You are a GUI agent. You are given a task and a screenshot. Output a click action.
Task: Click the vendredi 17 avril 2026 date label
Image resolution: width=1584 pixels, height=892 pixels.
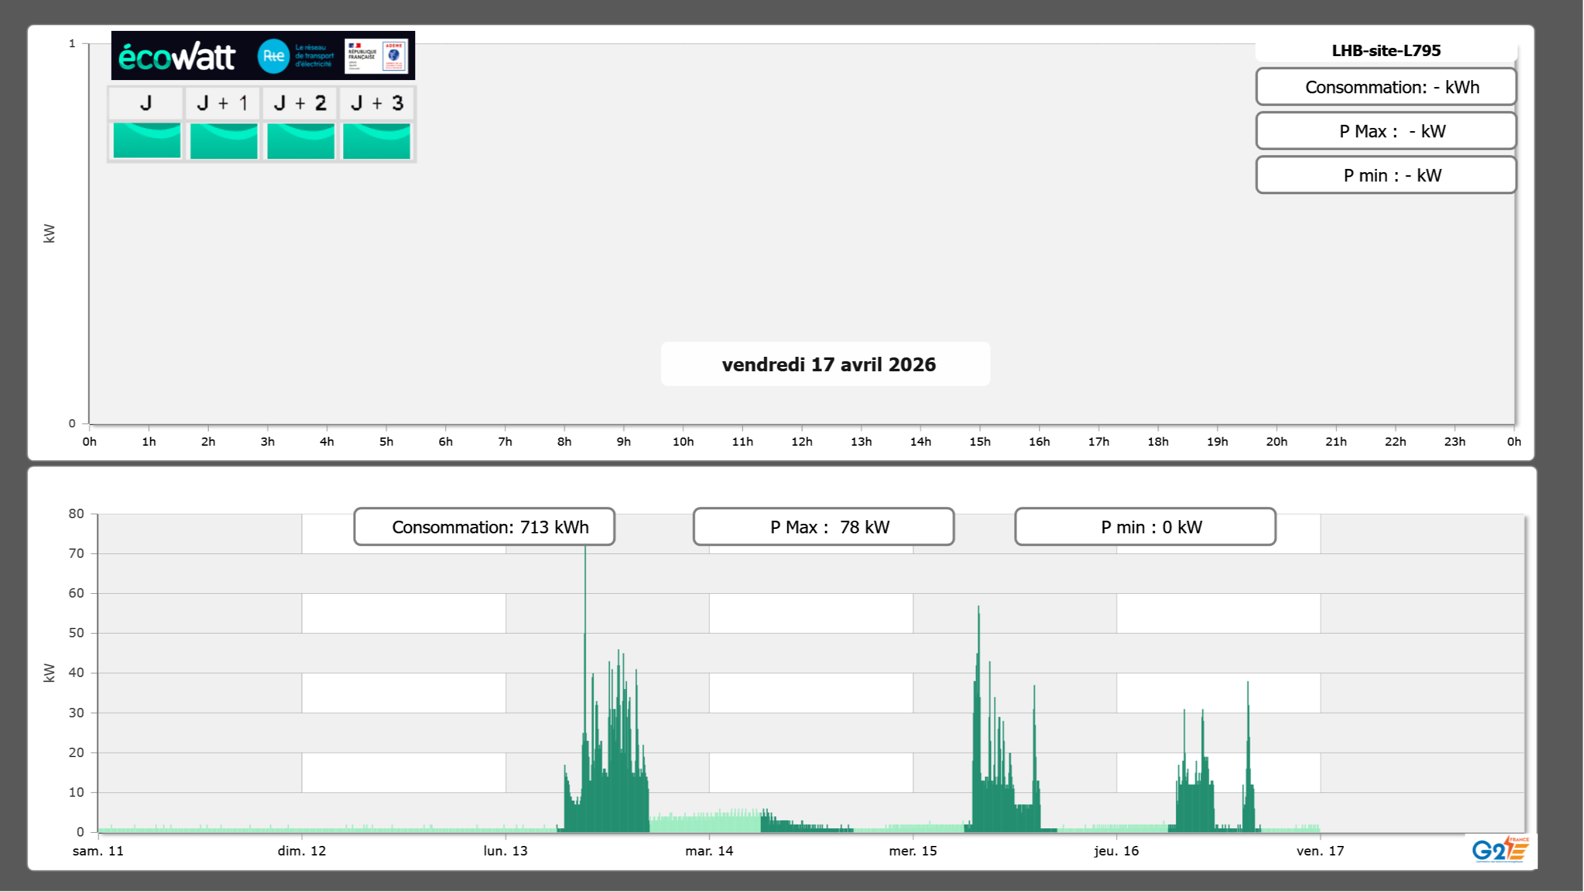(828, 364)
